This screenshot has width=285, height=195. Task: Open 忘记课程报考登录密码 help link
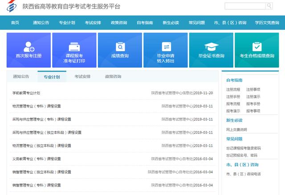[x=244, y=148]
